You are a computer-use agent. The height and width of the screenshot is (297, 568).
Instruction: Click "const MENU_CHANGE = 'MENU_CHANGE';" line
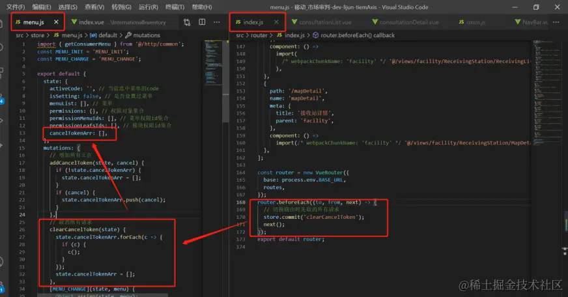(89, 59)
